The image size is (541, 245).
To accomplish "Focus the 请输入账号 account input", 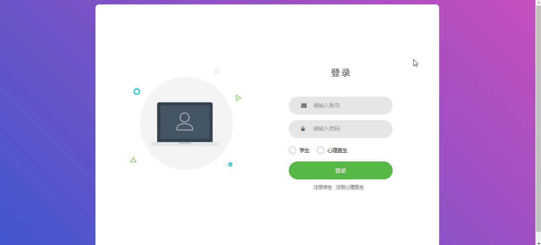I will tap(341, 105).
